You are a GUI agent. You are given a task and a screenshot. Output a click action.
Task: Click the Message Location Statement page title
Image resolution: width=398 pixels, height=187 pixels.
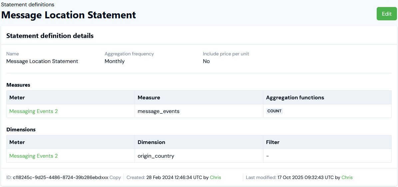pos(69,15)
